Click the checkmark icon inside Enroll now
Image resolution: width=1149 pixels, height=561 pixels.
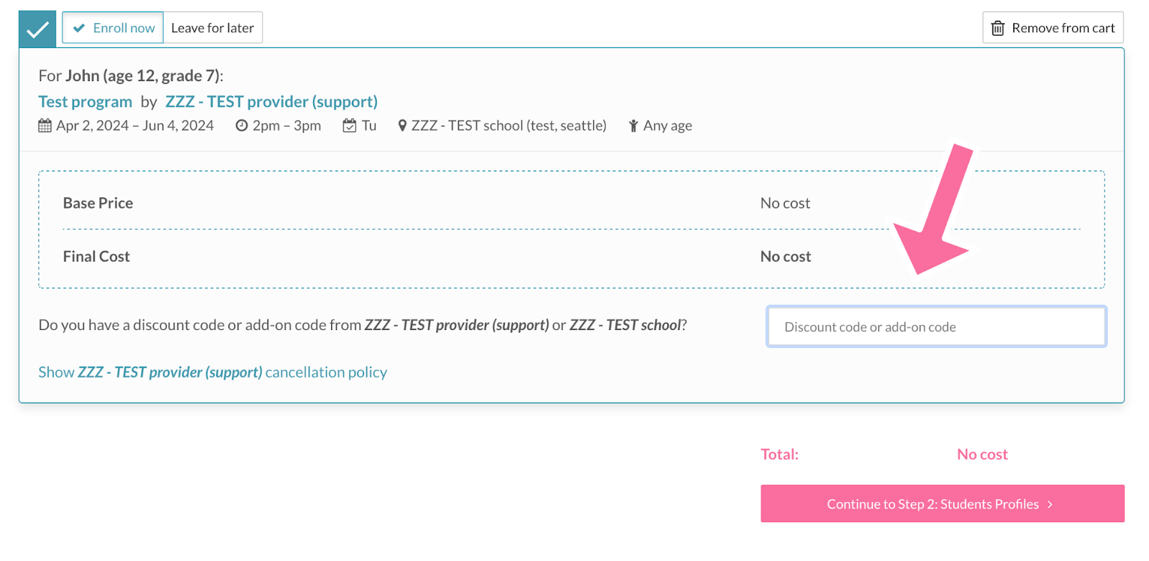point(79,27)
